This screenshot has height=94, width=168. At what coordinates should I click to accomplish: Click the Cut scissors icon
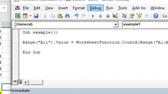click(45, 16)
